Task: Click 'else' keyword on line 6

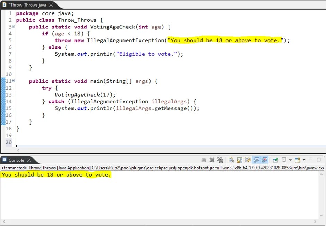Action: [x=55, y=47]
